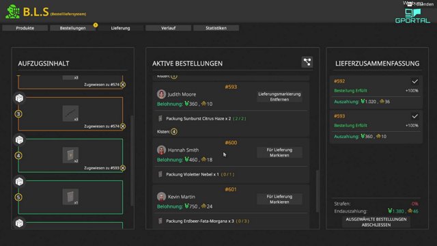Select crate number 5 badge
This screenshot has width=437, height=246.
pyautogui.click(x=18, y=197)
